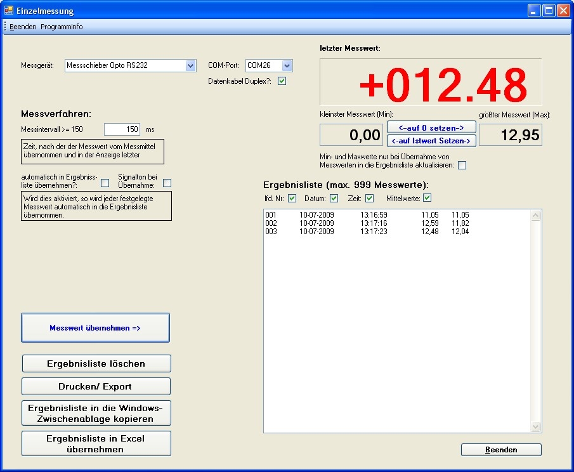Viewport: 574px width, 472px height.
Task: Enable automatic transfer to Ergebnisliste checkbox
Action: [105, 183]
